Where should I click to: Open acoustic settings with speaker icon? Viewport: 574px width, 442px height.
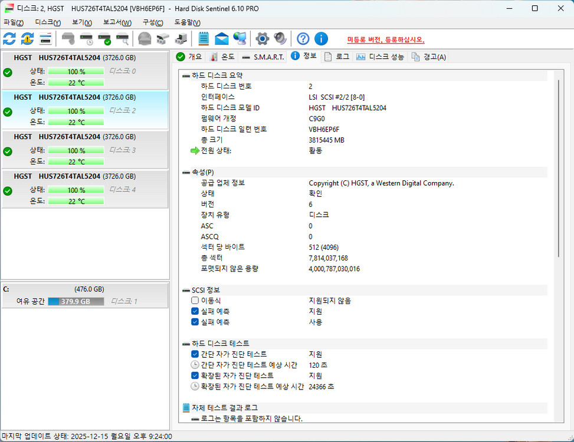click(x=279, y=38)
